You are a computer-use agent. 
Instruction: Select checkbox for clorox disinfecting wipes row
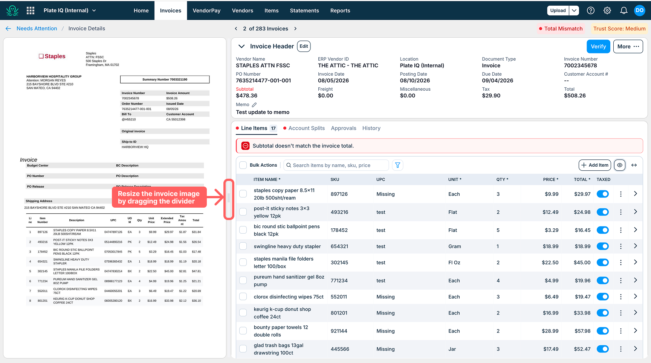[243, 297]
